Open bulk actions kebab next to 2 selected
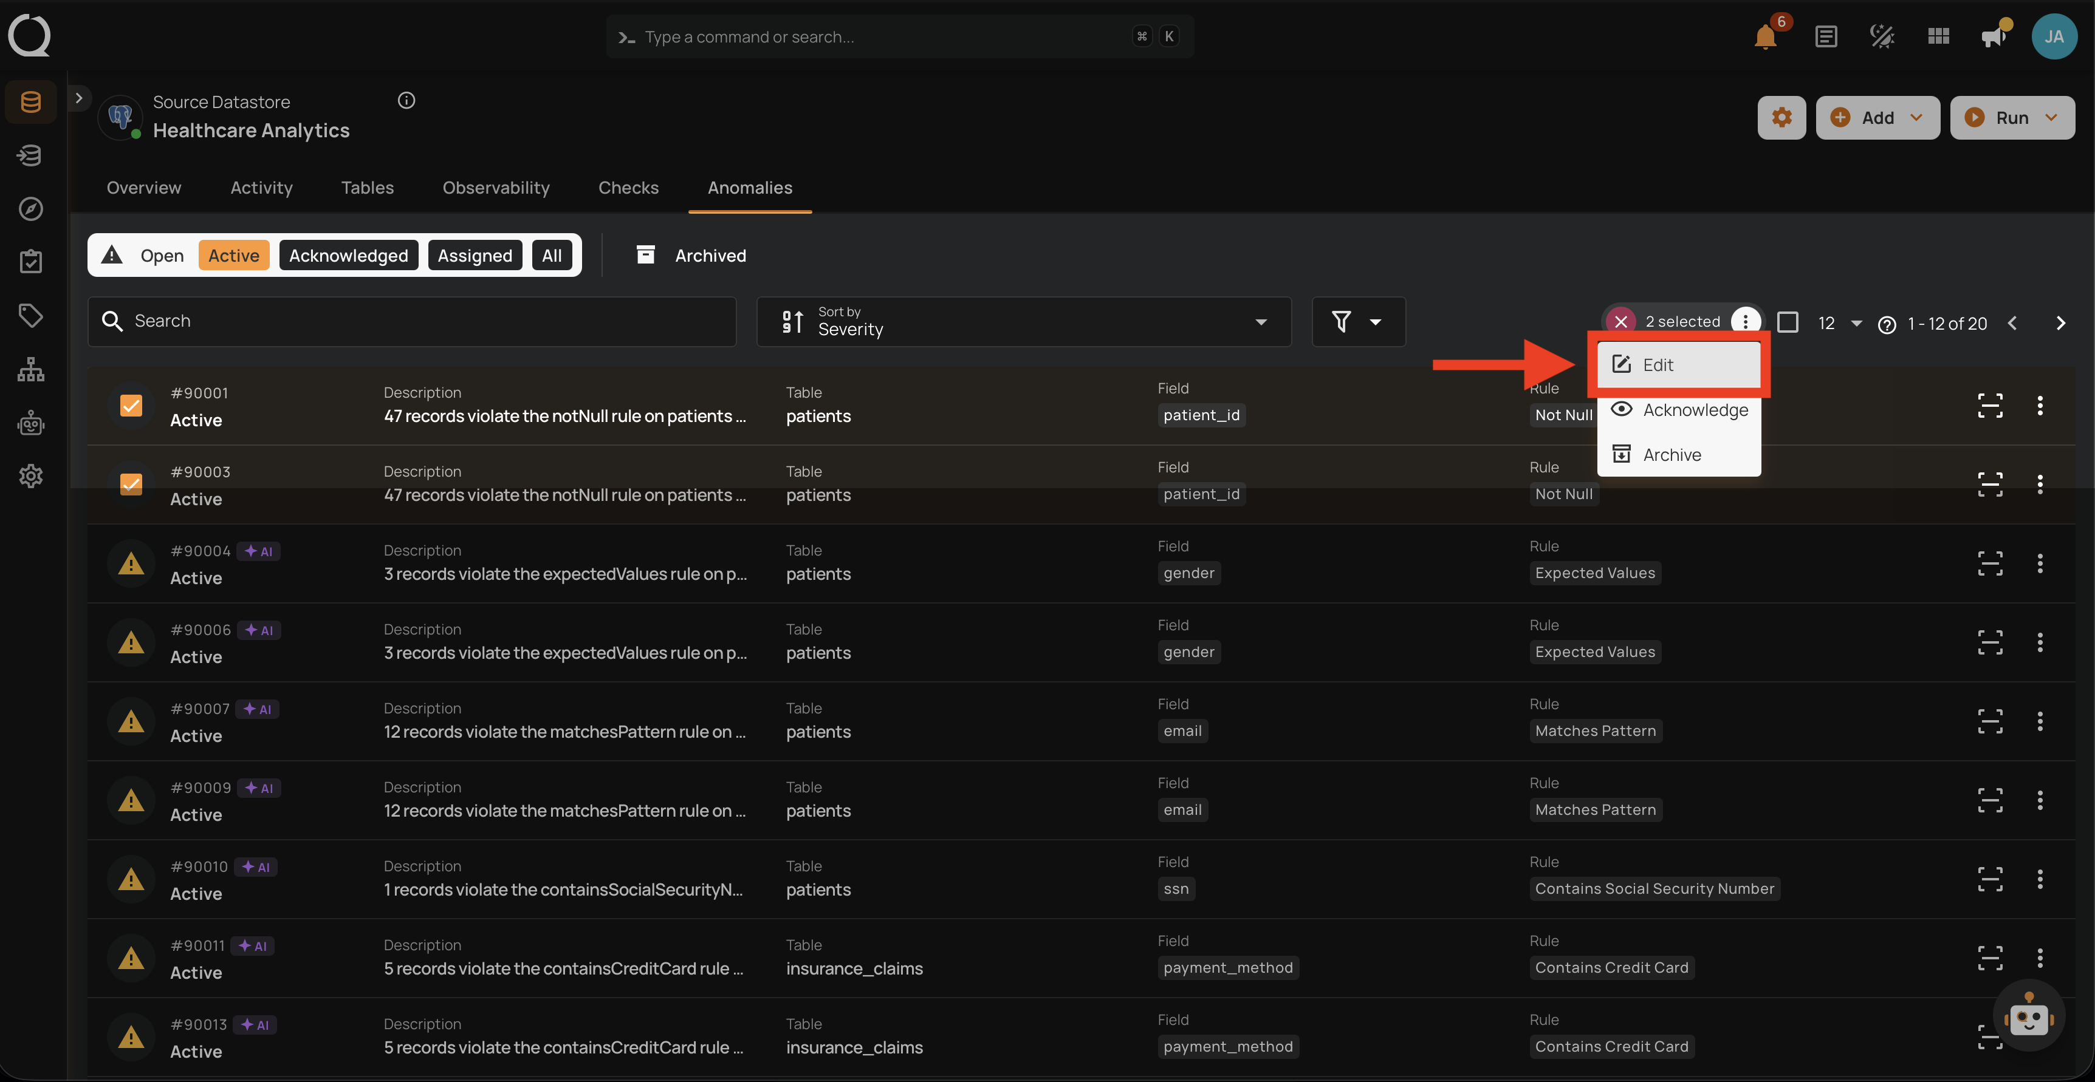Image resolution: width=2095 pixels, height=1082 pixels. [x=1744, y=322]
